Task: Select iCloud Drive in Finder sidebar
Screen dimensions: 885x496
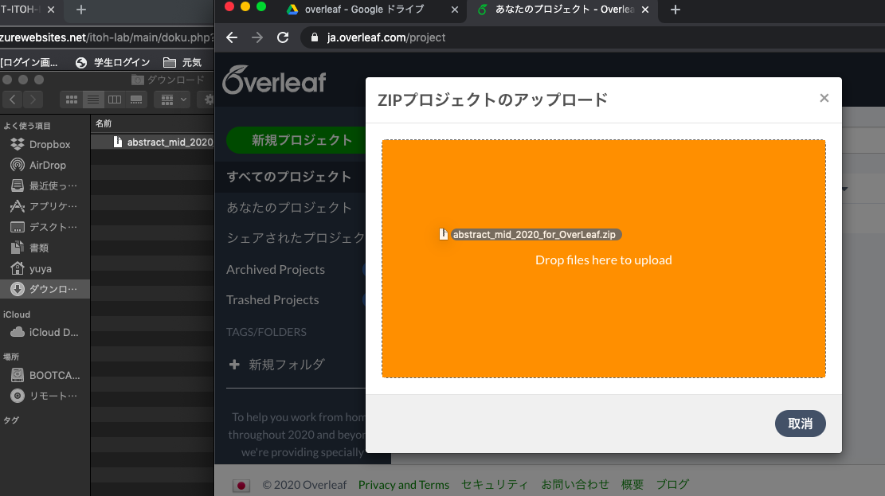Action: coord(45,332)
